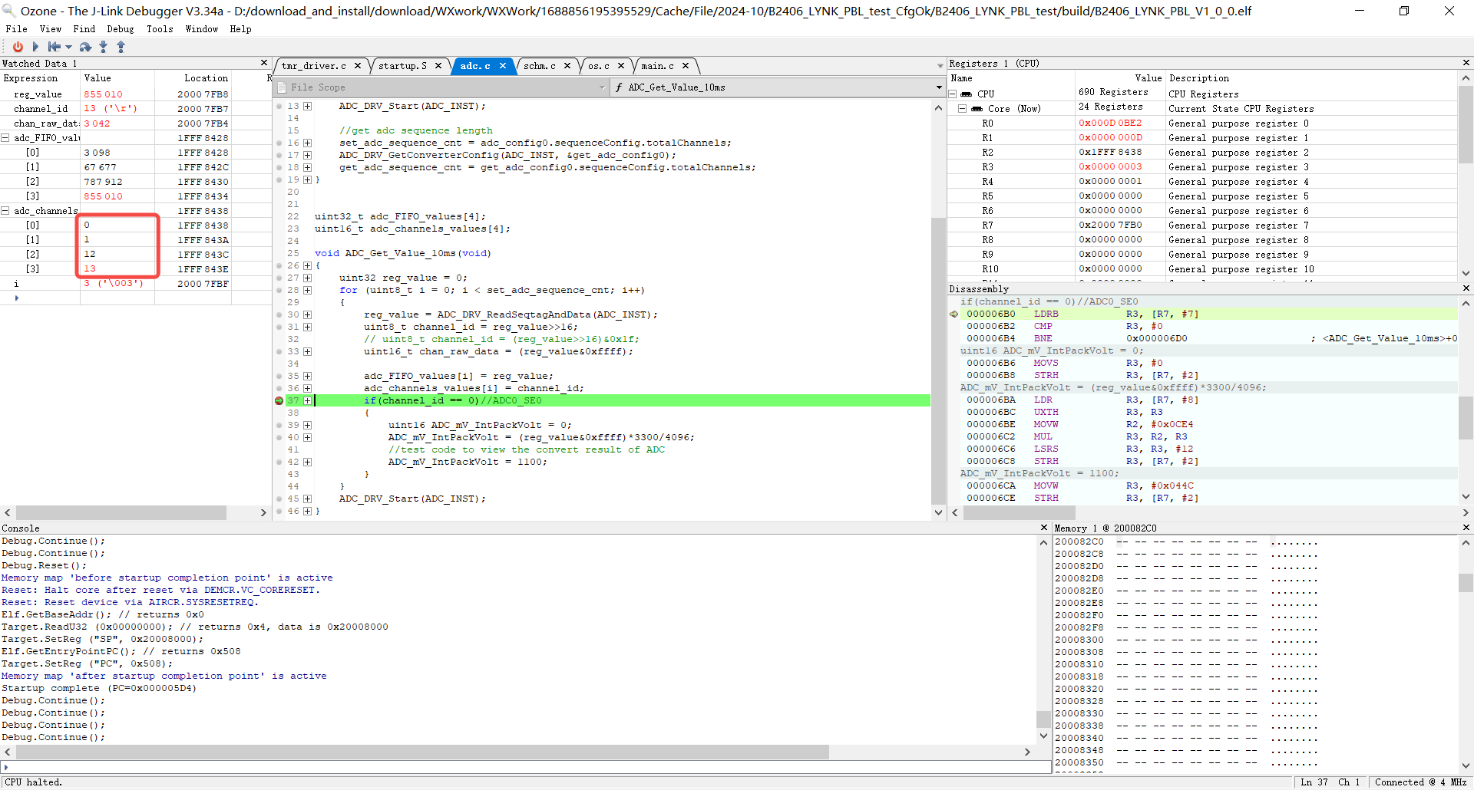Toggle a breakpoint on line 40
Image resolution: width=1474 pixels, height=790 pixels.
(x=279, y=437)
